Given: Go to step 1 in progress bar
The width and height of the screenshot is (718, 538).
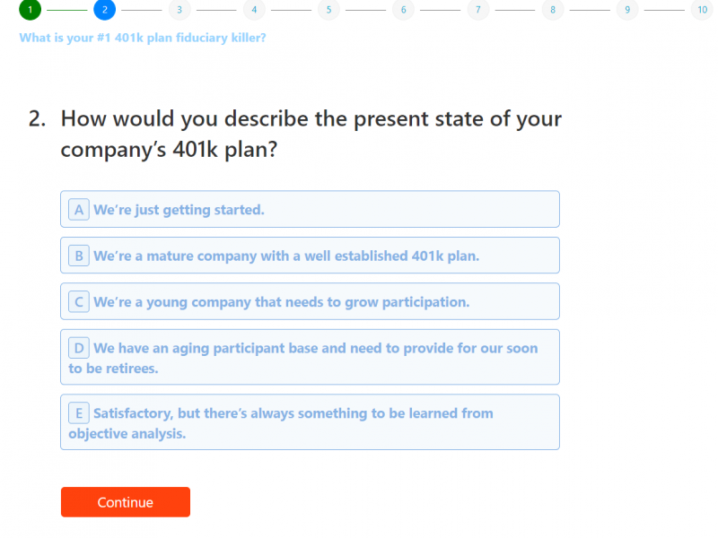Looking at the screenshot, I should pyautogui.click(x=30, y=10).
